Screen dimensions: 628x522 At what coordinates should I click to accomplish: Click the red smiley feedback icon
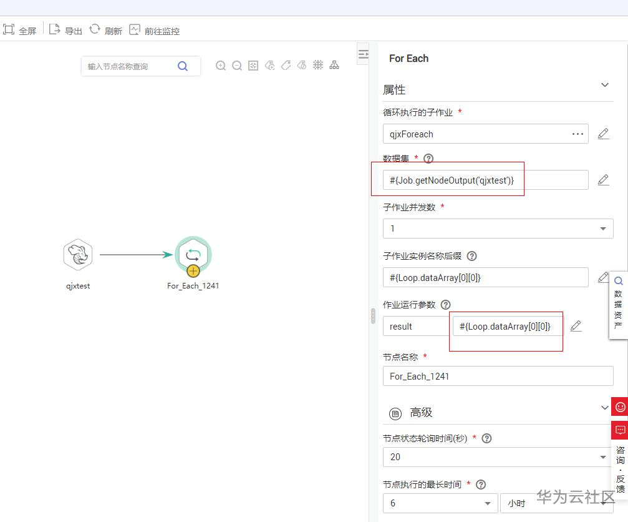pos(620,407)
